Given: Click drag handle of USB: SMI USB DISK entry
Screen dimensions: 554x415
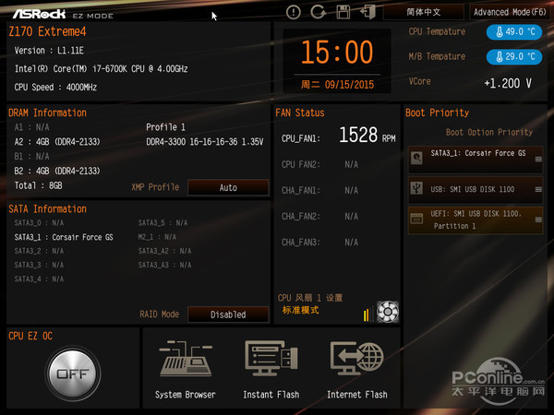Looking at the screenshot, I should pyautogui.click(x=538, y=189).
